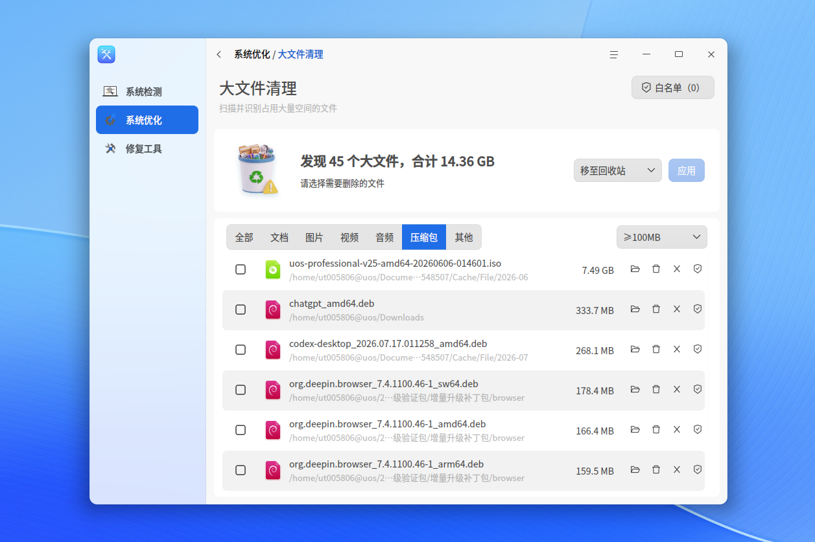Click X icon on deepin browser amd64 row
This screenshot has width=815, height=542.
coord(677,429)
